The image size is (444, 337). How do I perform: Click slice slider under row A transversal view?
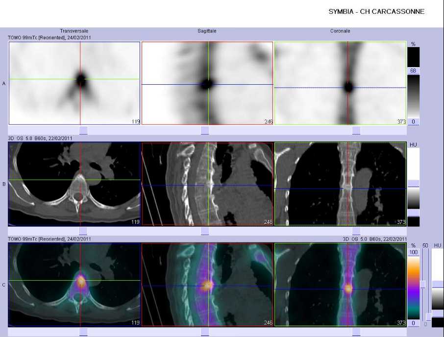coord(83,130)
